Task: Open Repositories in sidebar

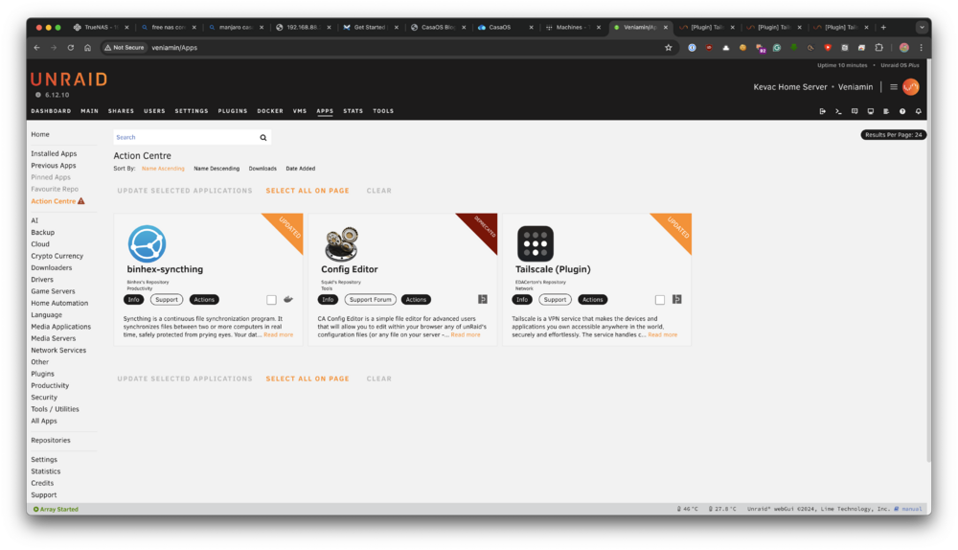Action: pos(51,441)
